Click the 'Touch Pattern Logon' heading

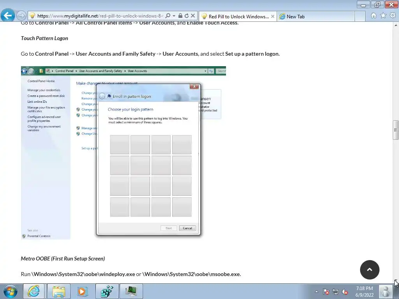click(x=44, y=38)
